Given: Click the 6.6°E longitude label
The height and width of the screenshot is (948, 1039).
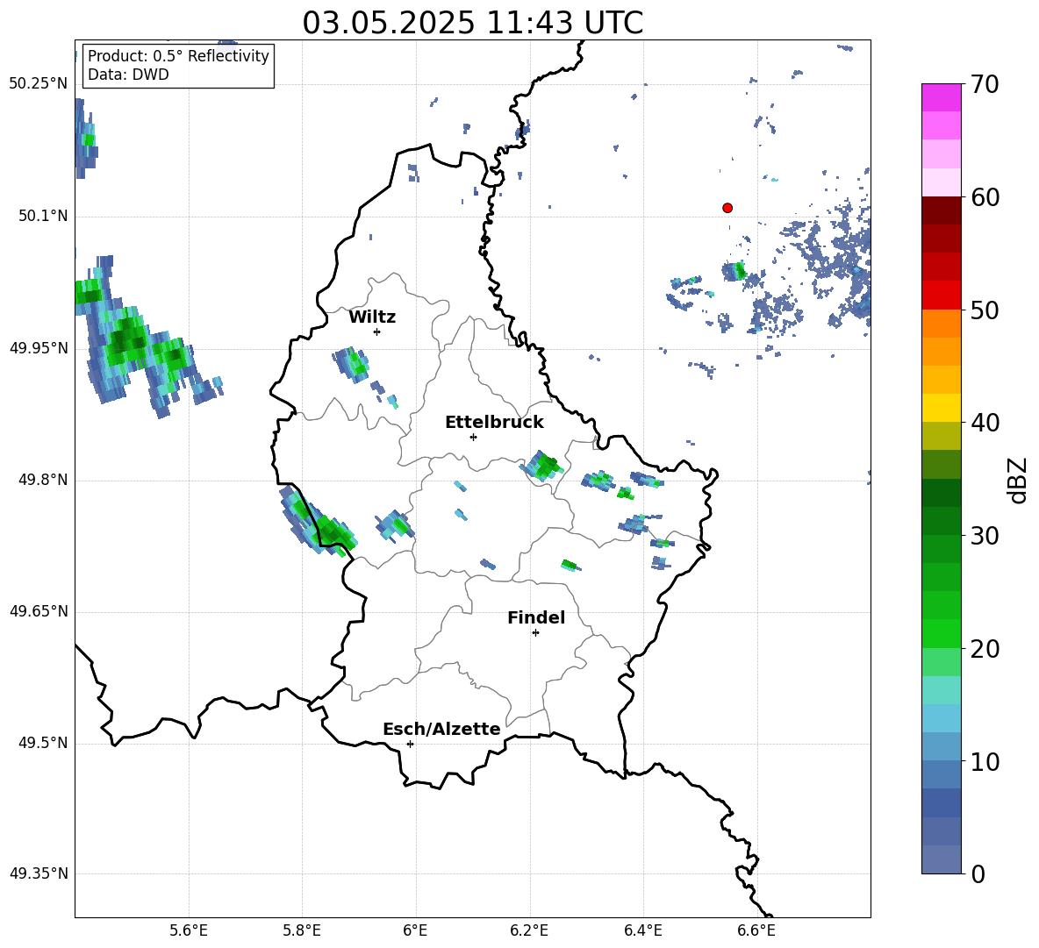Looking at the screenshot, I should pos(756,930).
